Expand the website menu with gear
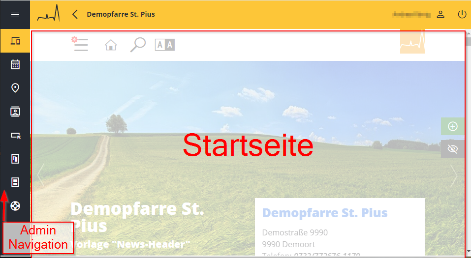 (80, 44)
